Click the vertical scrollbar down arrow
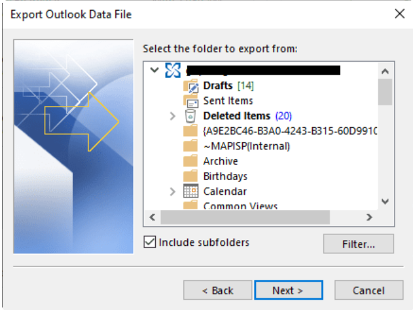The image size is (413, 310). click(x=386, y=202)
